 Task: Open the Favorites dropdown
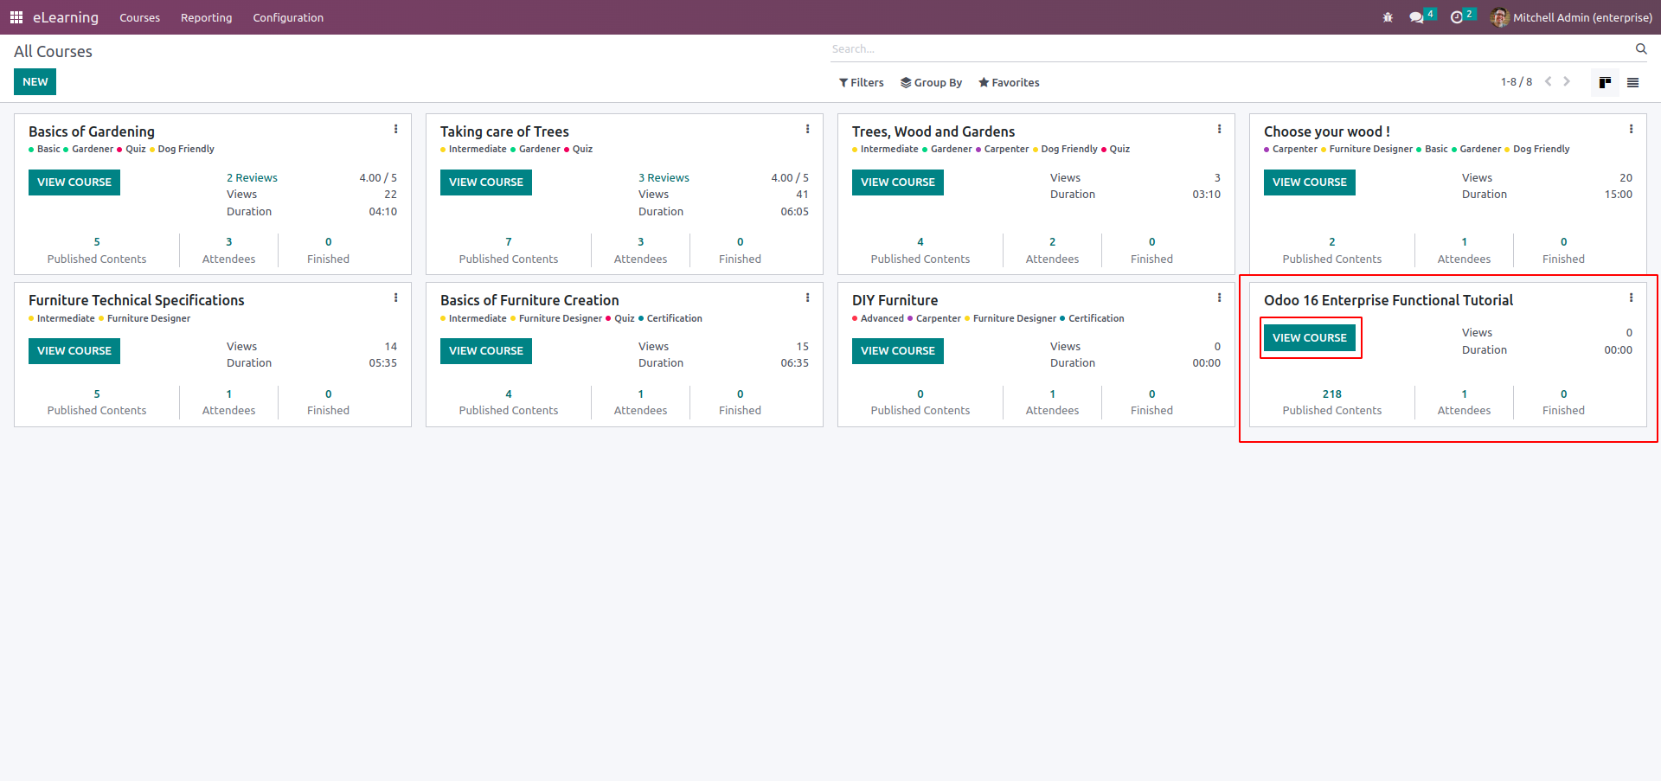click(x=1009, y=83)
